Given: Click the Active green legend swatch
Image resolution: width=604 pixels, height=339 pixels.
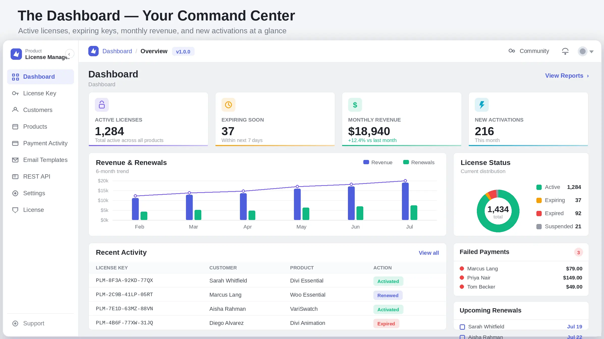Looking at the screenshot, I should coord(539,187).
